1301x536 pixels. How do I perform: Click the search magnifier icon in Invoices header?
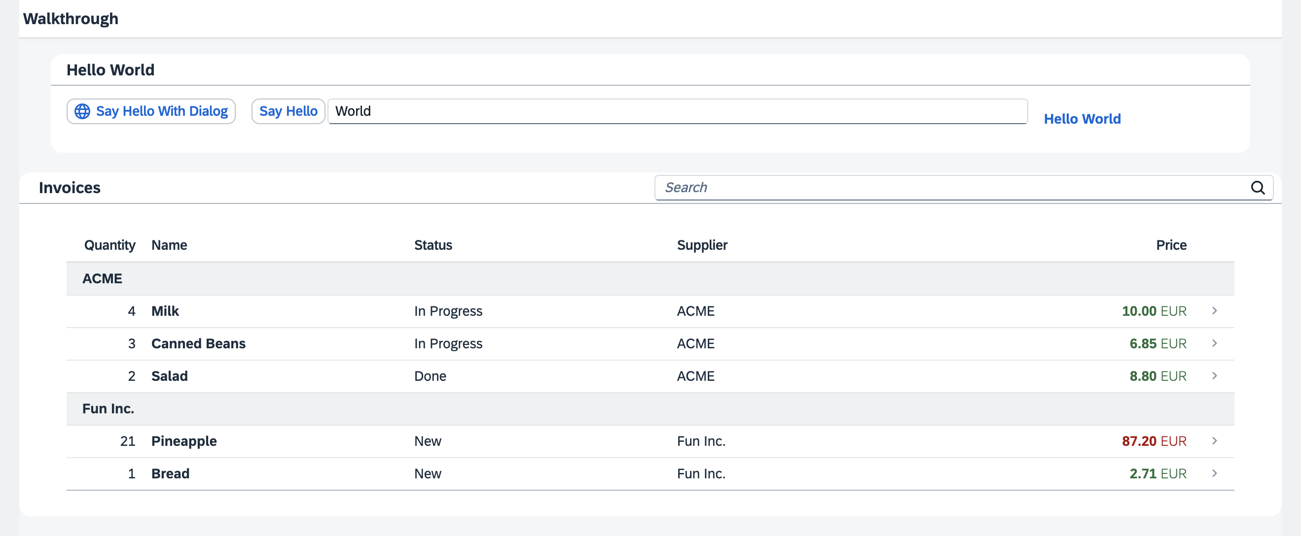pyautogui.click(x=1258, y=188)
